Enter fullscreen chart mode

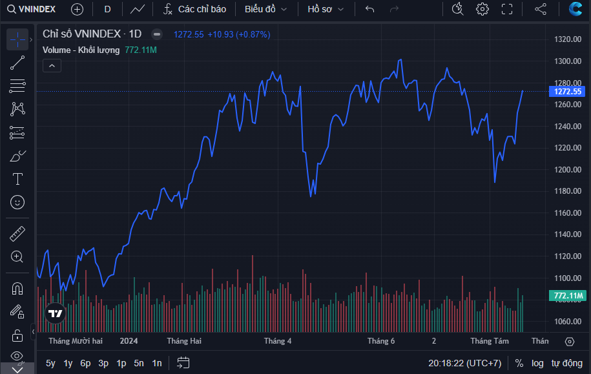tap(507, 9)
